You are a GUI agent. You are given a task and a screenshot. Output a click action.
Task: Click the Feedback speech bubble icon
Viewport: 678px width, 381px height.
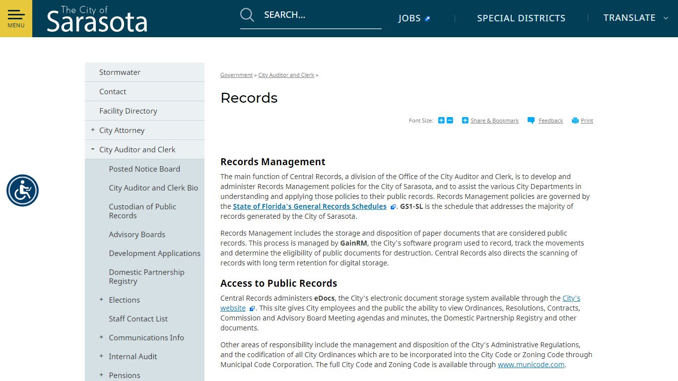point(531,121)
